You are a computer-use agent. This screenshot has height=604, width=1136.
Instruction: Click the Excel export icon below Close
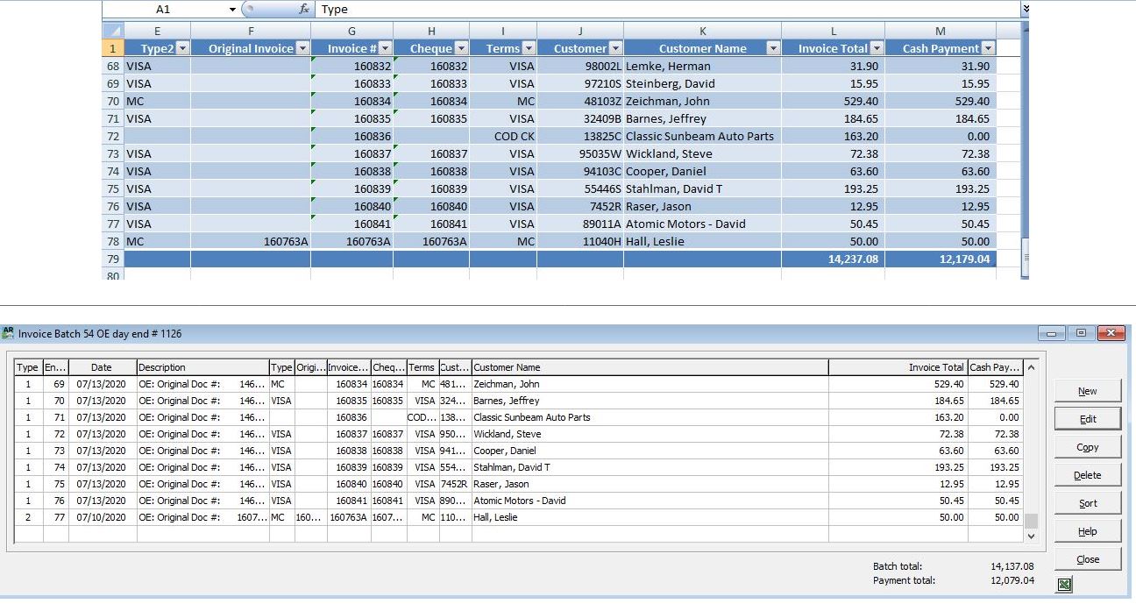1064,585
